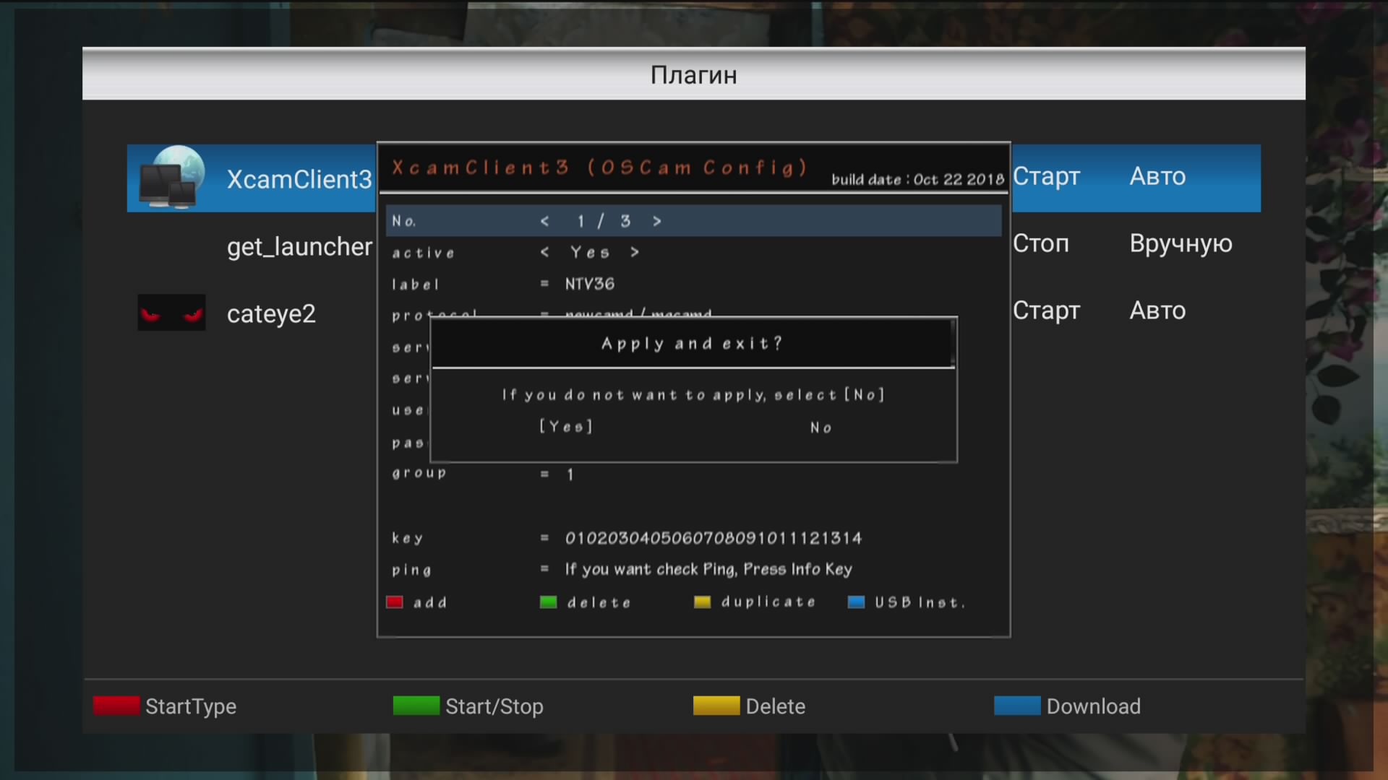
Task: Click the dialog hint about selecting [No]
Action: coord(693,395)
